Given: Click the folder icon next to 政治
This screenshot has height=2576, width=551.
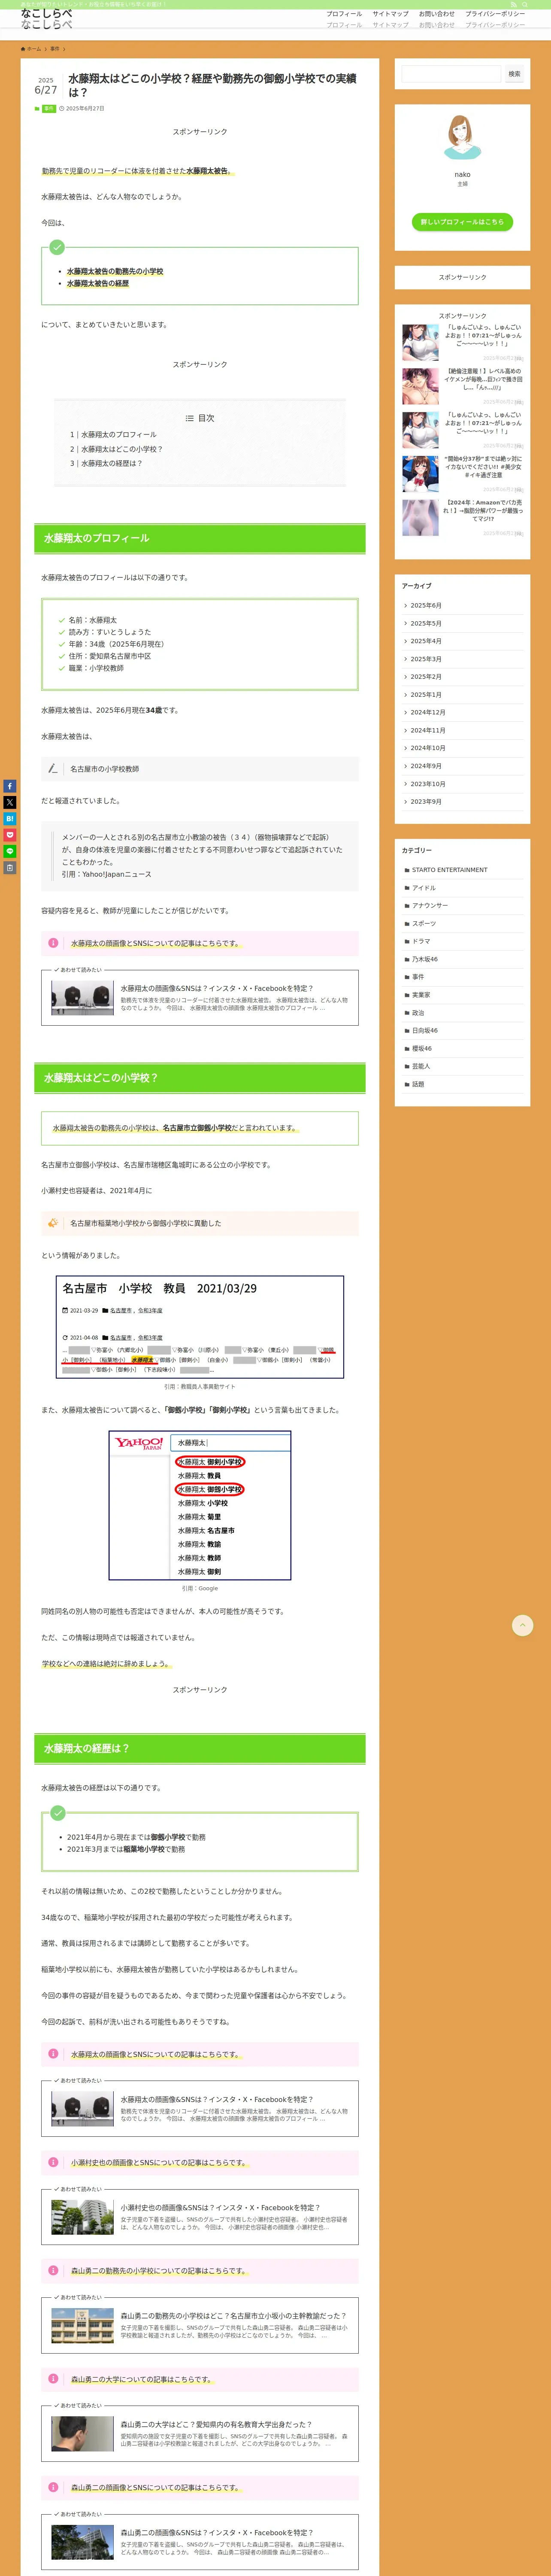Looking at the screenshot, I should click(407, 1013).
